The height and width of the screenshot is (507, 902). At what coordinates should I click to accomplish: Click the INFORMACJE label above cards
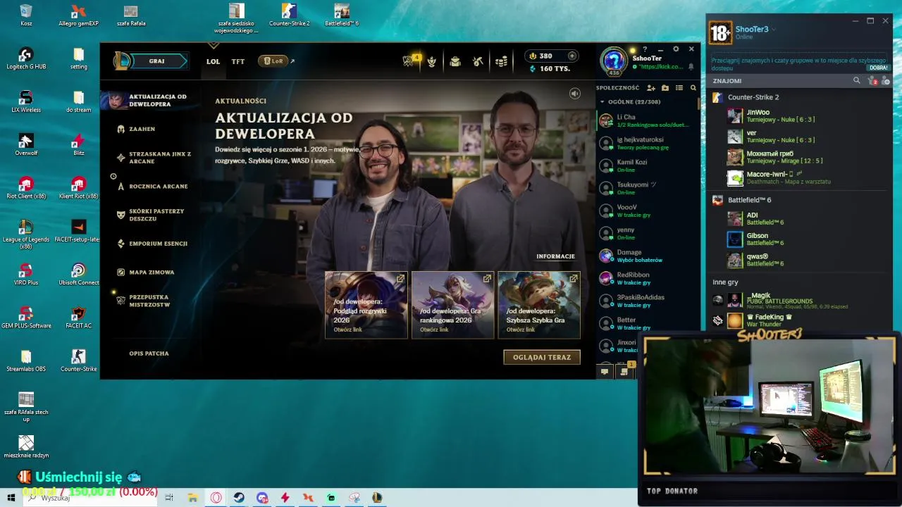click(x=555, y=256)
